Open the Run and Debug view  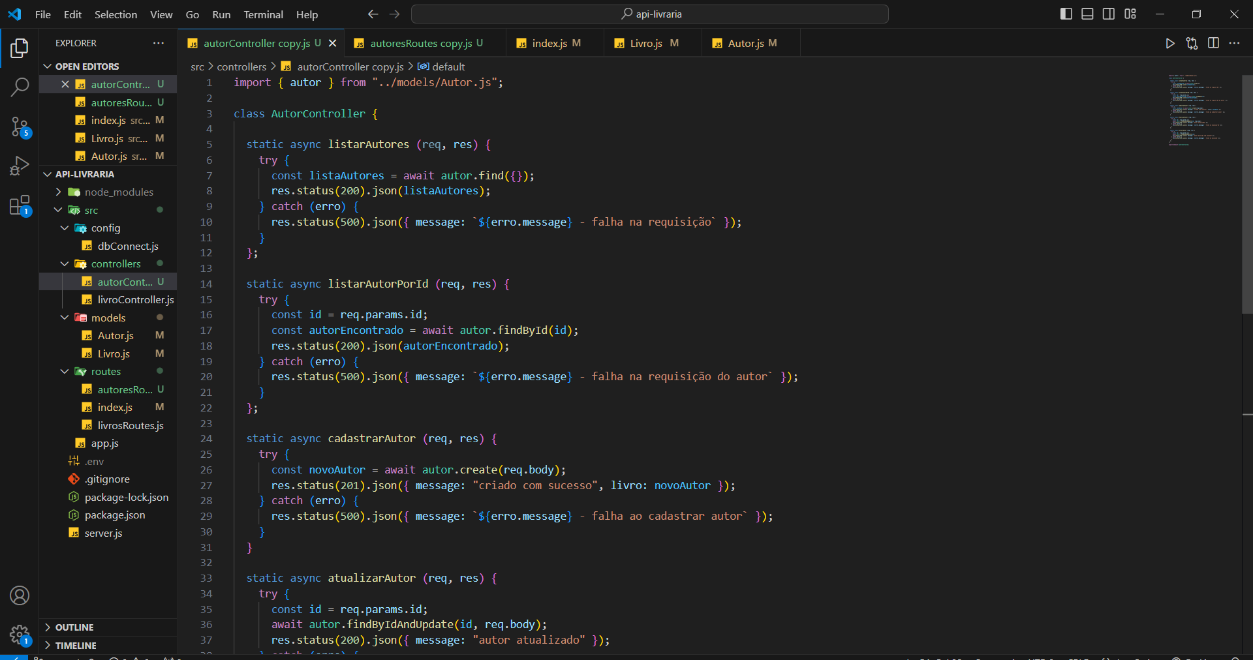click(20, 166)
